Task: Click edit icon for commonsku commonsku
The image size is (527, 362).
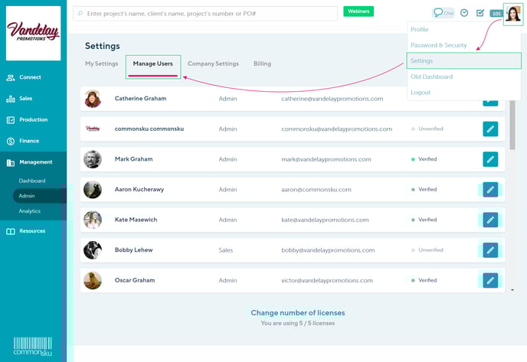Action: 490,129
